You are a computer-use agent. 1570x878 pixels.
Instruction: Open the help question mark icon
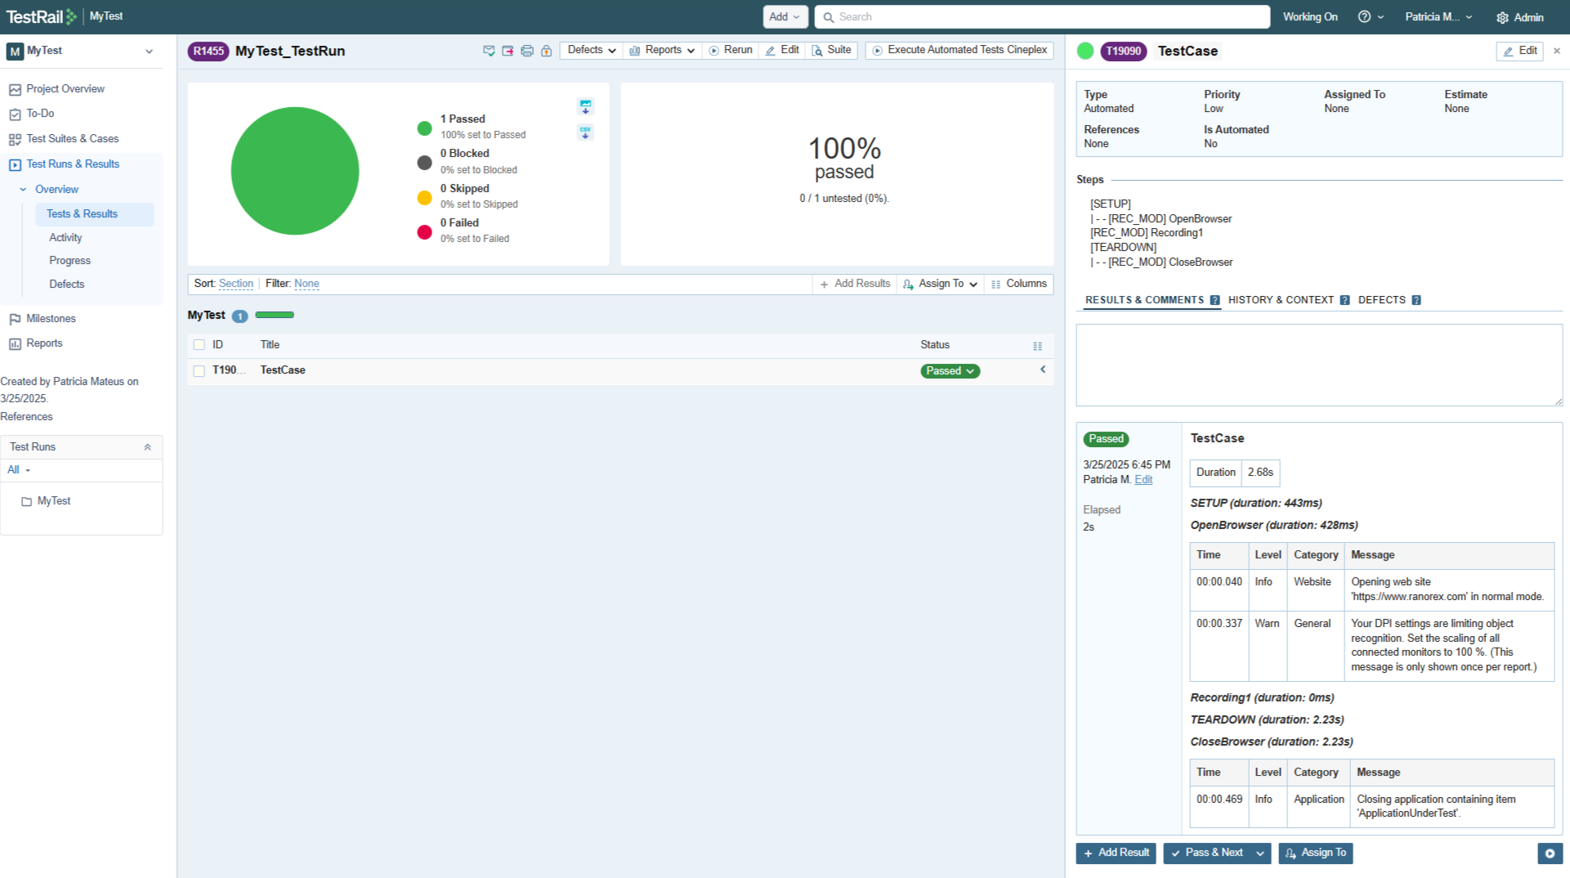click(x=1364, y=17)
